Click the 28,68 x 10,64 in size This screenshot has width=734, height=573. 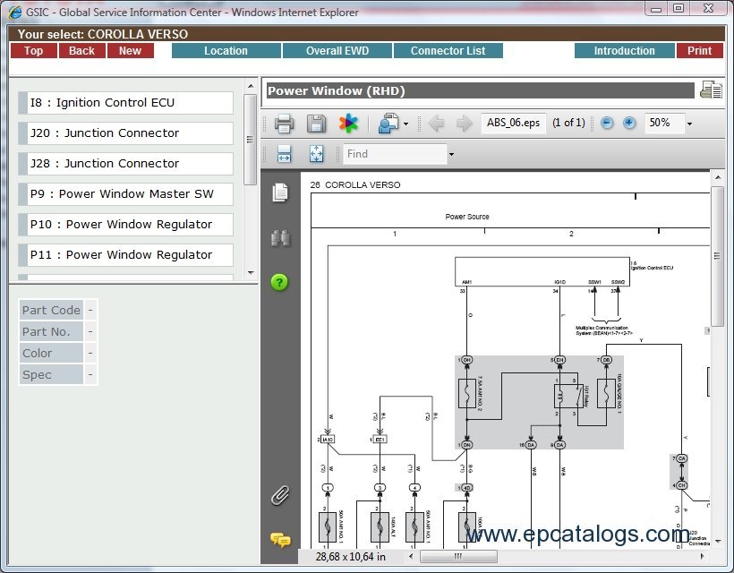coord(350,557)
